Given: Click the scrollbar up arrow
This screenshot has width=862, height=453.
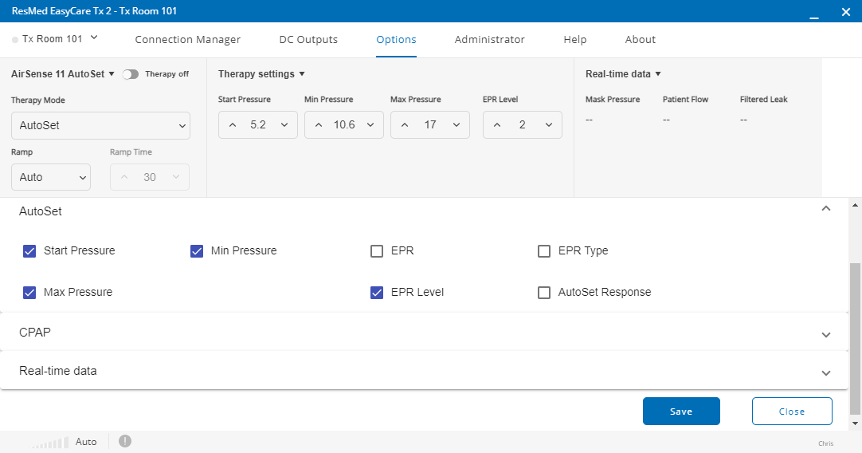Looking at the screenshot, I should click(x=855, y=205).
